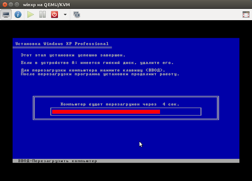The image size is (252, 181).
Task: Minimize the winxp QEMU/KVM window
Action: pyautogui.click(x=11, y=5)
